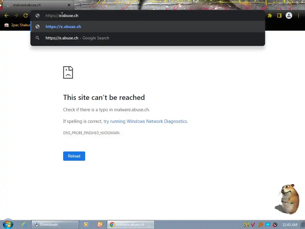
Task: Switch to malware.abuse.ch Chrome taskbar button
Action: point(131,225)
